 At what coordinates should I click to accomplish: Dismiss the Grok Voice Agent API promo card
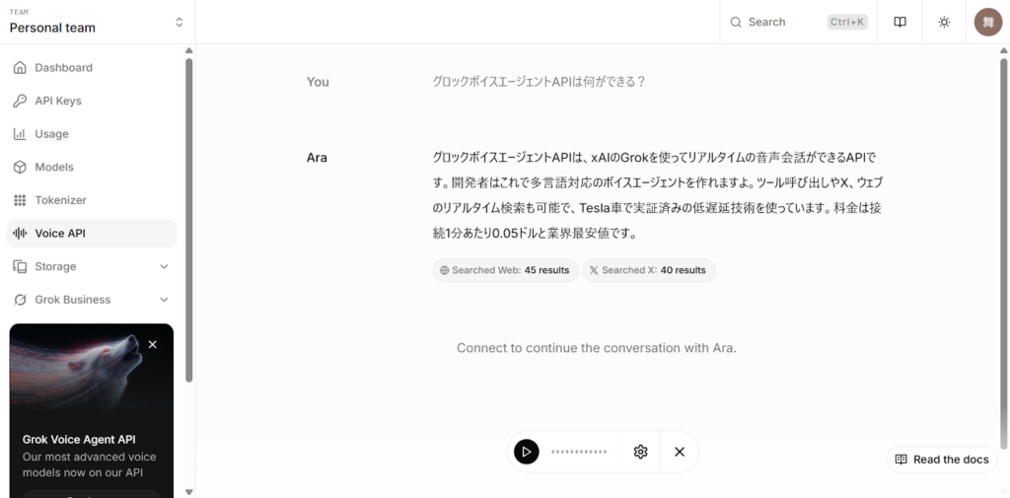(153, 345)
